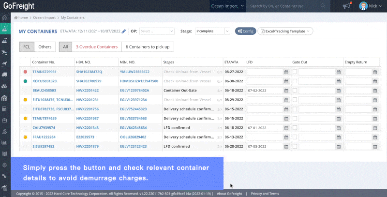Viewport: 387px width, 197px height.
Task: Switch to the 3 Overdue Containers tab
Action: coord(96,47)
